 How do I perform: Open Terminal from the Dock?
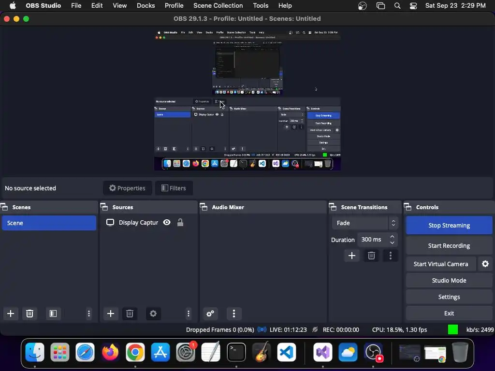pyautogui.click(x=236, y=352)
